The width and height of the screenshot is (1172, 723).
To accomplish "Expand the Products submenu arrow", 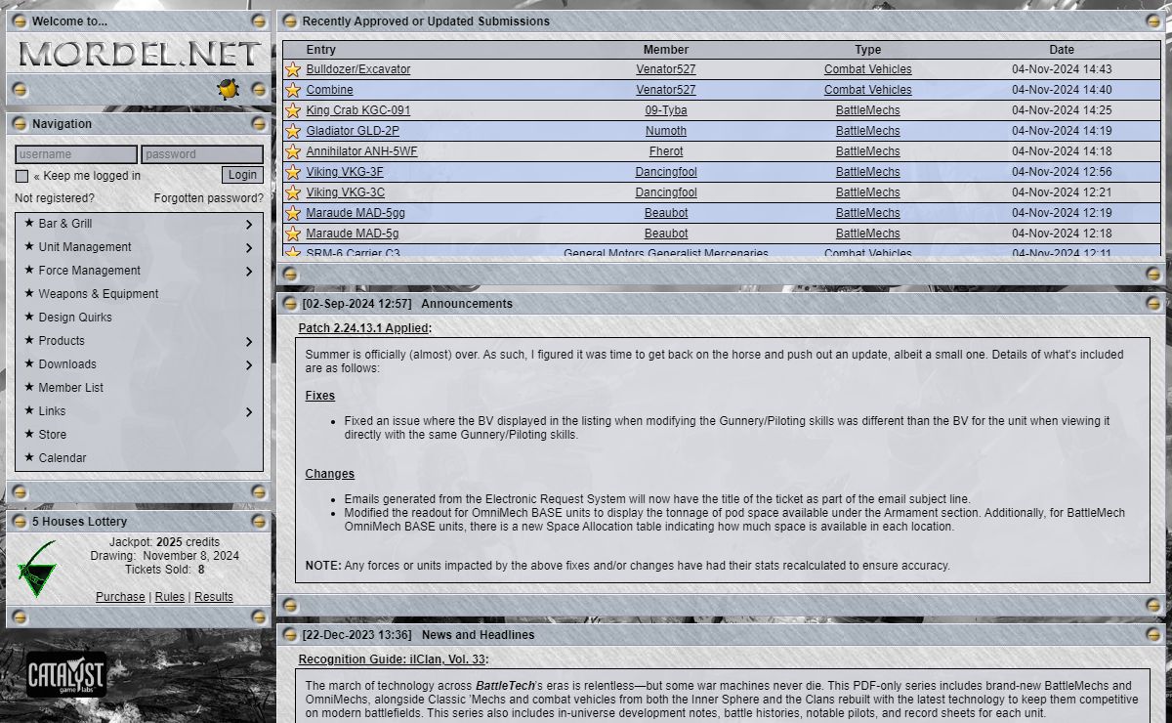I will 249,342.
